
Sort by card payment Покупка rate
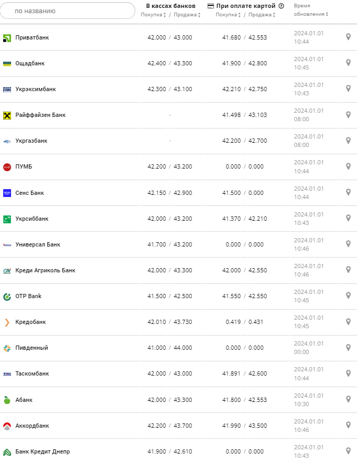pos(228,15)
